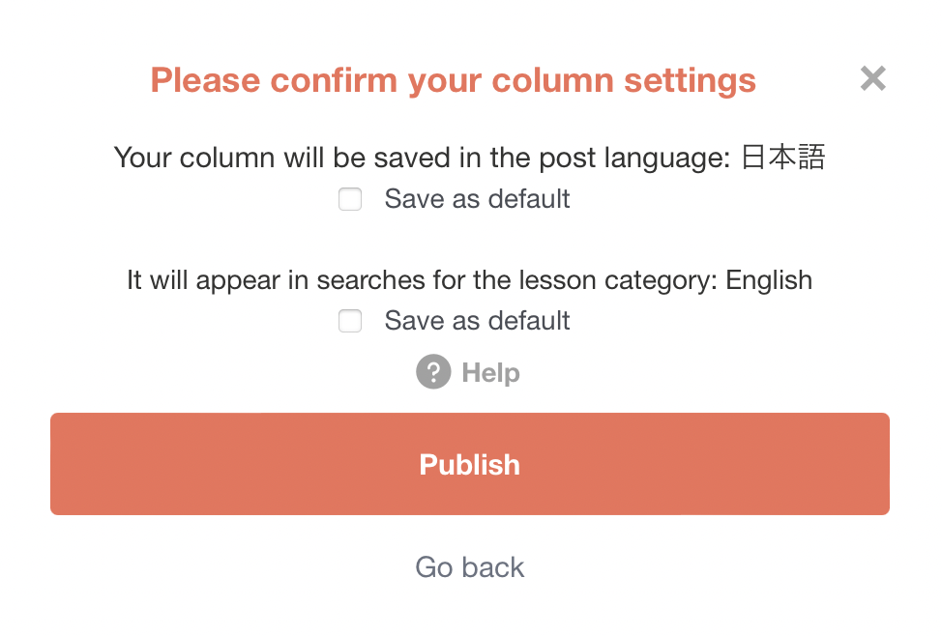Select the Go back link
This screenshot has height=636, width=942.
point(470,567)
